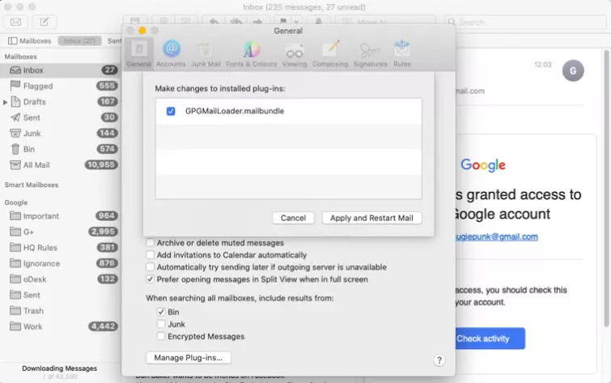This screenshot has width=611, height=383.
Task: Expand the Drafts mailbox disclosure triangle
Action: tap(6, 102)
